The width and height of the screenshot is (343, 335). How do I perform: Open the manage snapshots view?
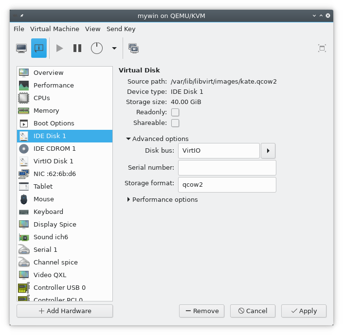(x=133, y=48)
